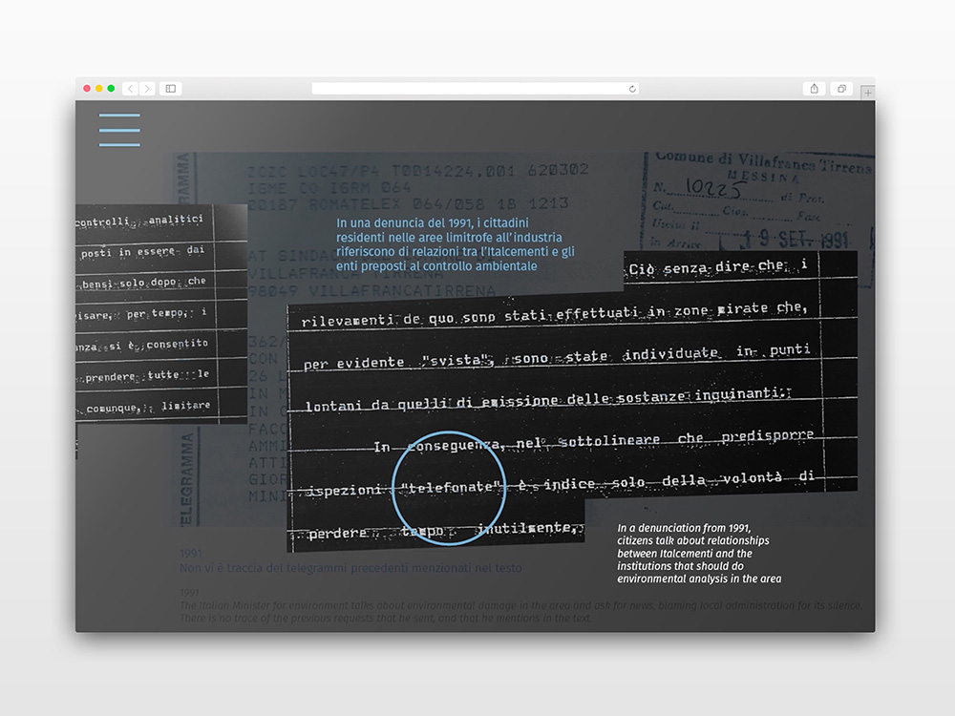Show all tabs overview button

click(841, 89)
